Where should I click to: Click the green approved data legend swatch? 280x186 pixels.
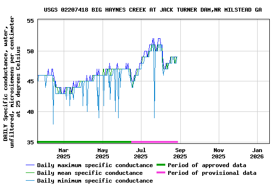(161, 165)
